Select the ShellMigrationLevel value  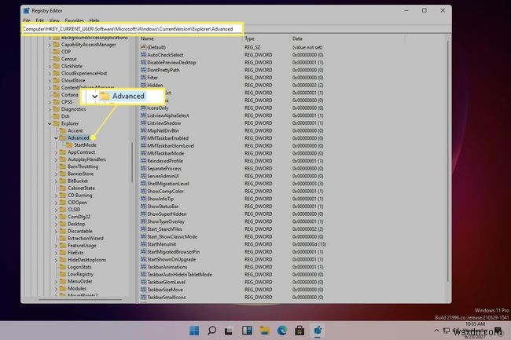tap(167, 184)
